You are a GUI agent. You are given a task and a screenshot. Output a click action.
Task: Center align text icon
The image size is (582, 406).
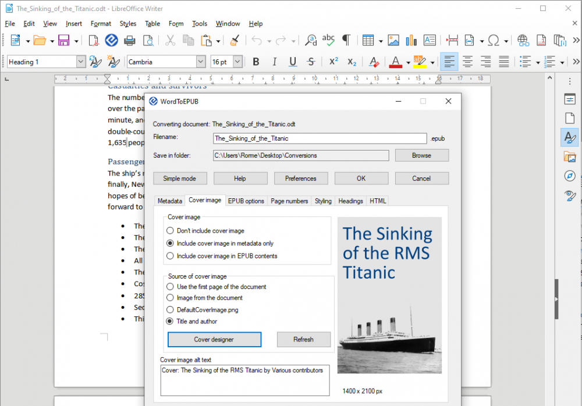(467, 62)
